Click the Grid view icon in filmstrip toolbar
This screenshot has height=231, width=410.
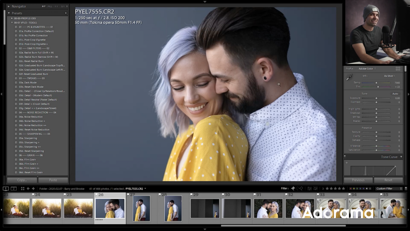[x=23, y=188]
